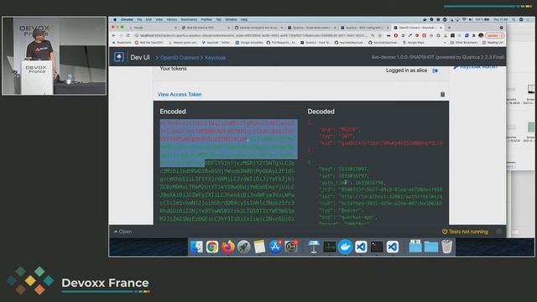Click the Chrome profile avatar icon

pyautogui.click(x=481, y=35)
